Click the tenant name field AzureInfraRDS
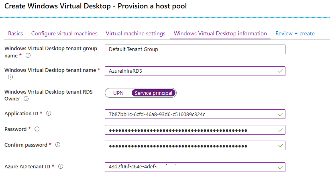This screenshot has height=178, width=332. 195,71
